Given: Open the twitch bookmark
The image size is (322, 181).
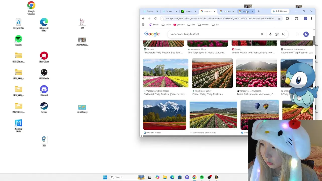Looking at the screenshot, I should click(x=154, y=25).
